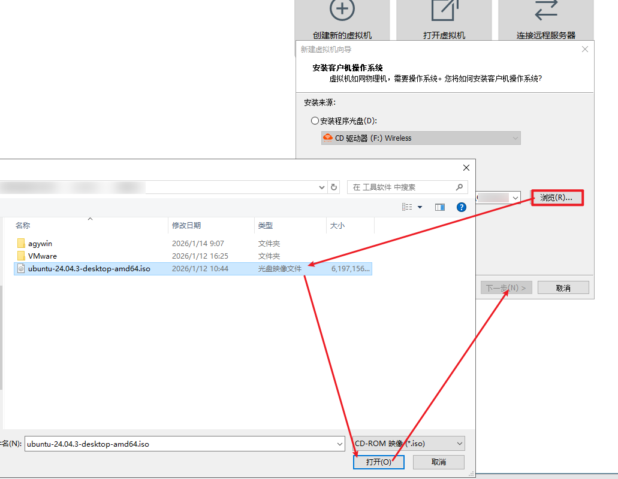Click the blue help question mark icon
This screenshot has height=479, width=618.
(x=462, y=207)
